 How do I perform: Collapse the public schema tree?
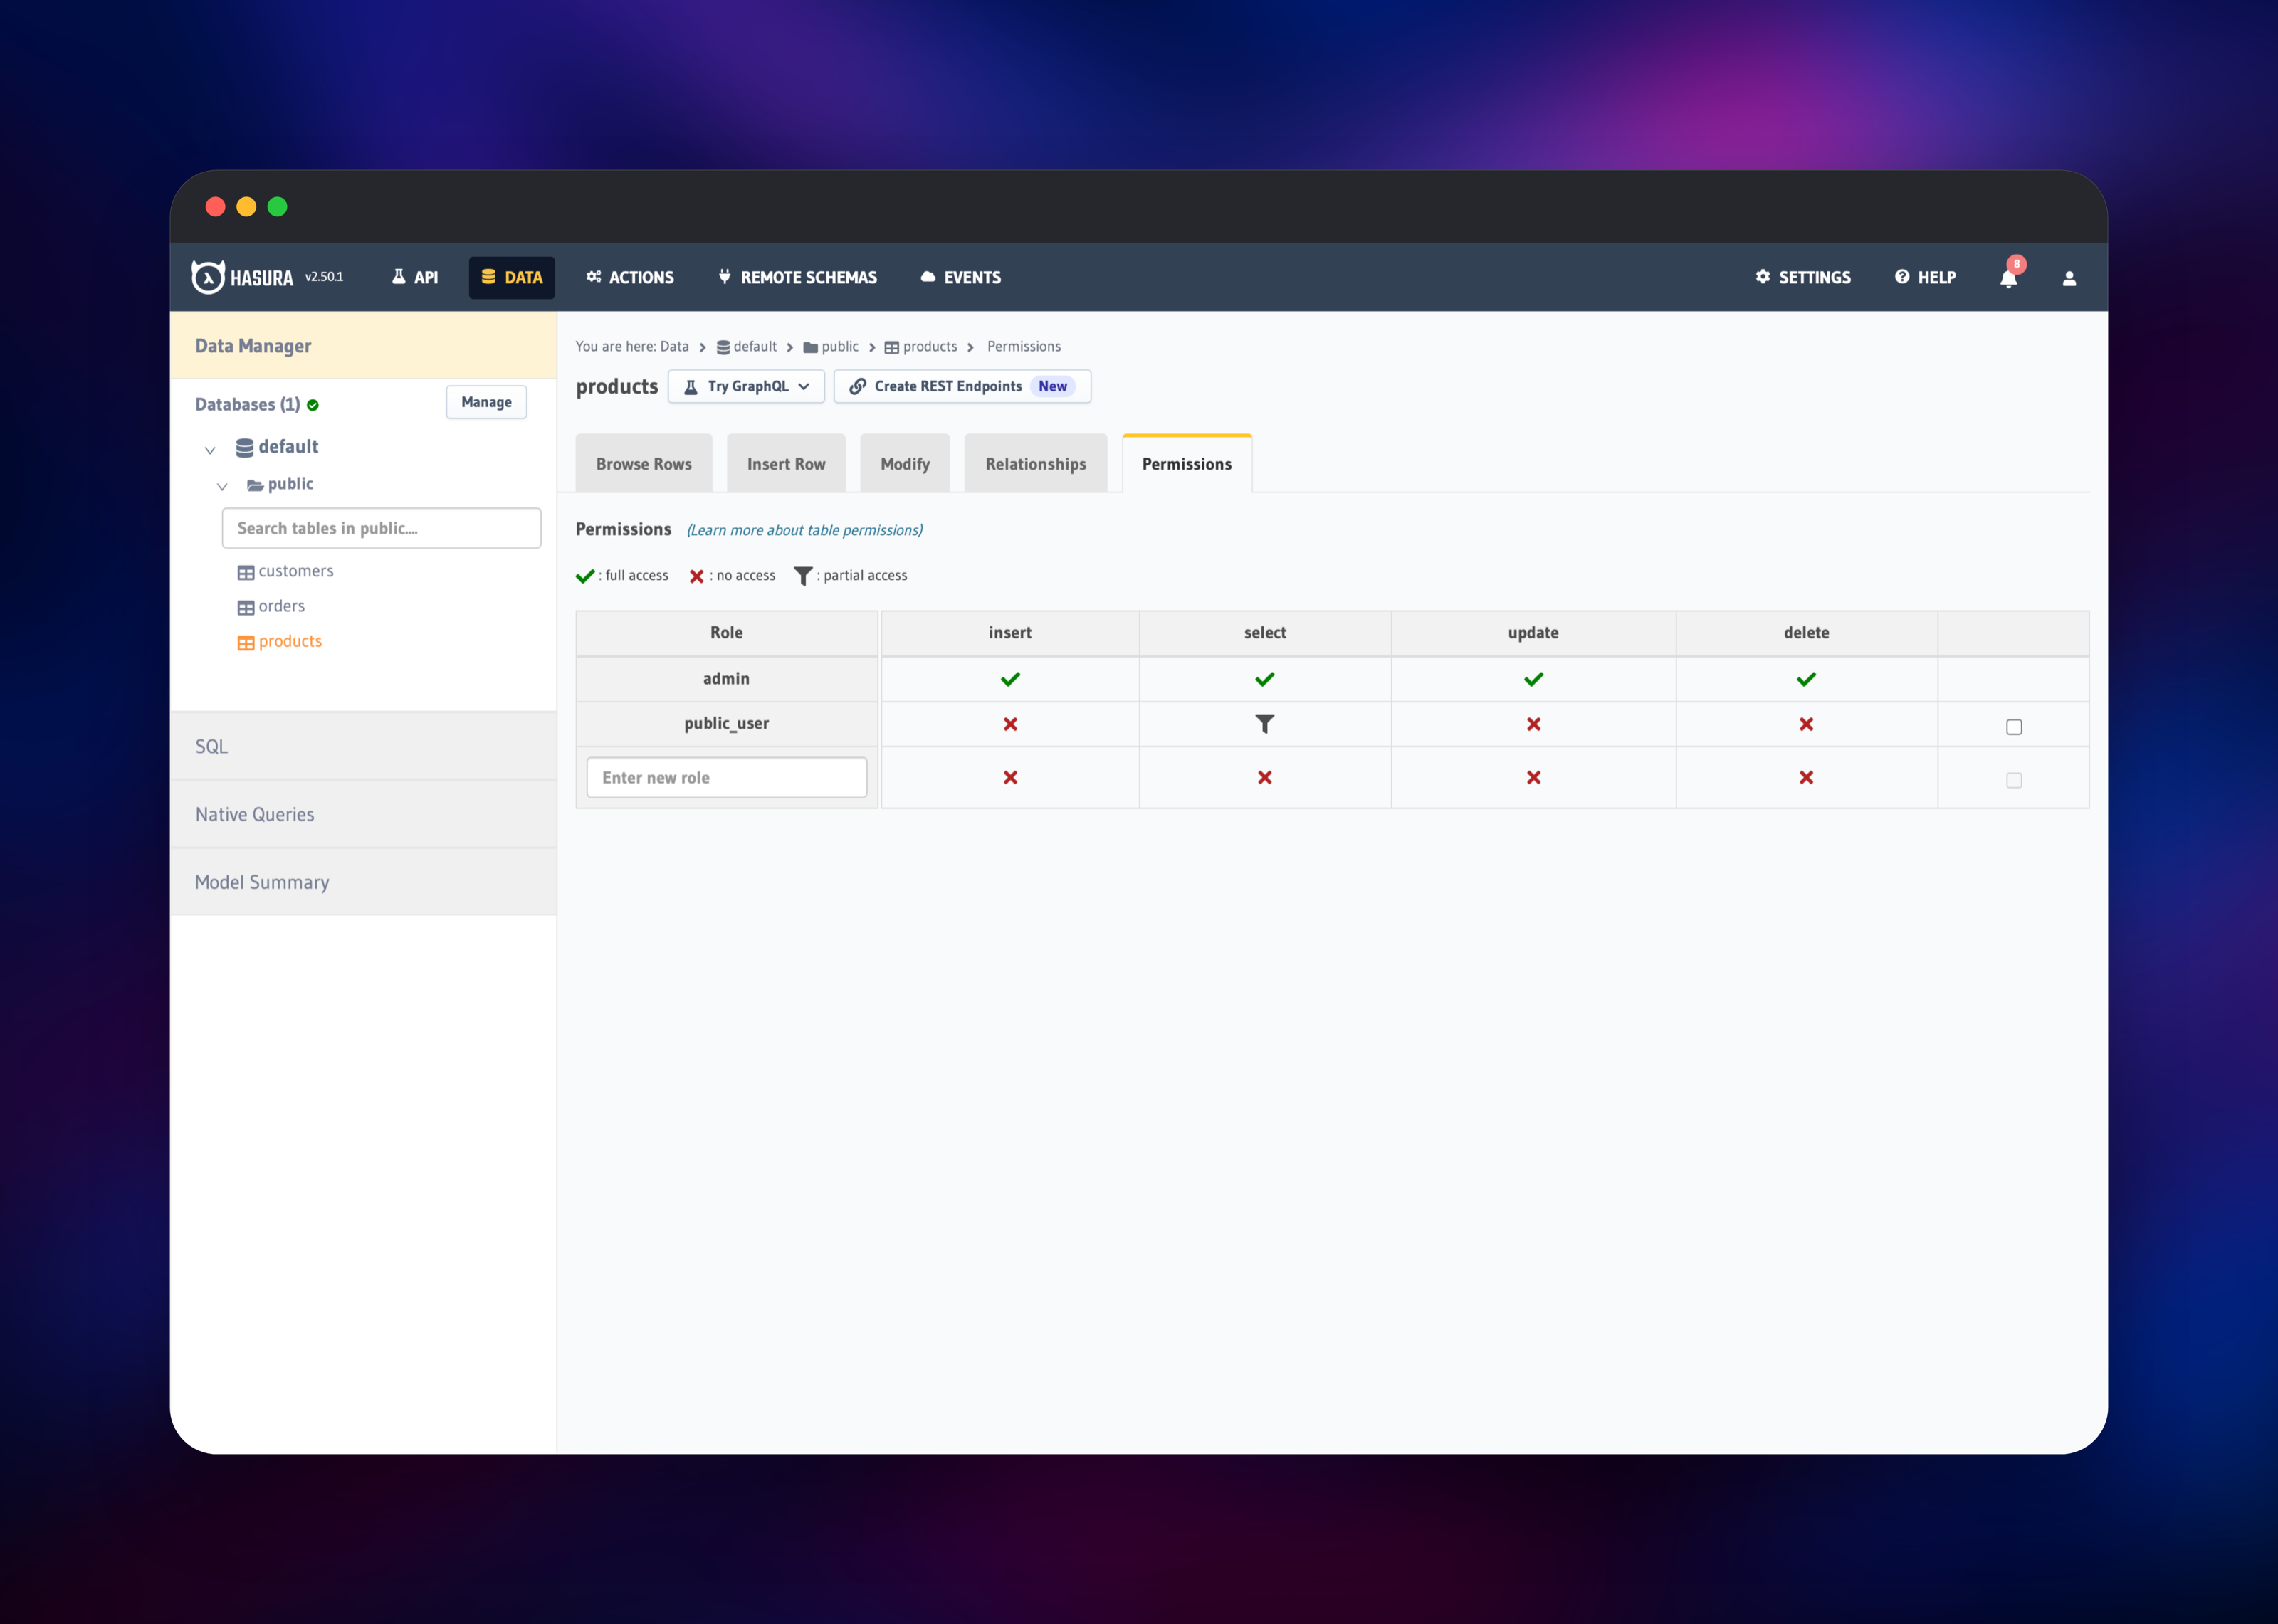tap(222, 487)
